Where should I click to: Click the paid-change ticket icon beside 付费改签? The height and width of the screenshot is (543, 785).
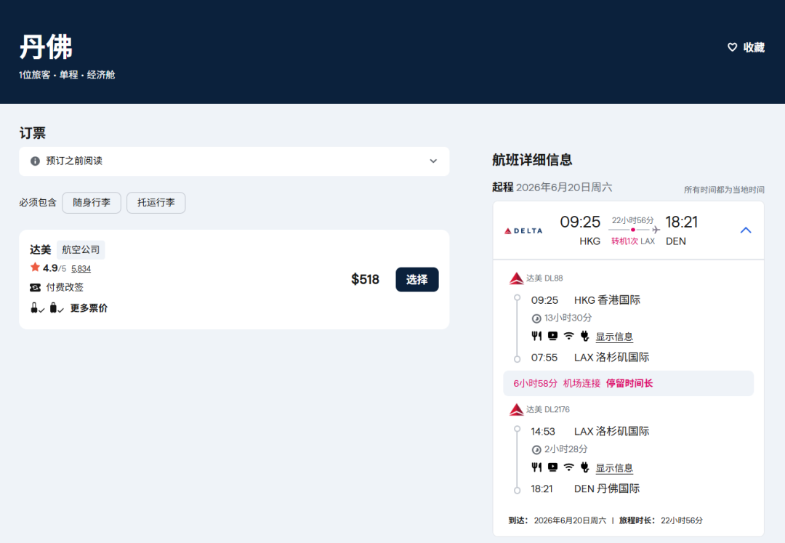click(35, 287)
